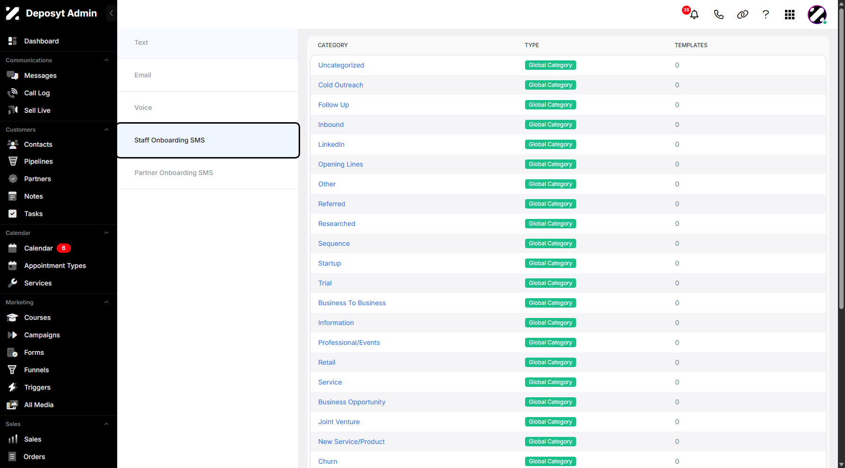Open the Cold Outreach category

tap(340, 85)
